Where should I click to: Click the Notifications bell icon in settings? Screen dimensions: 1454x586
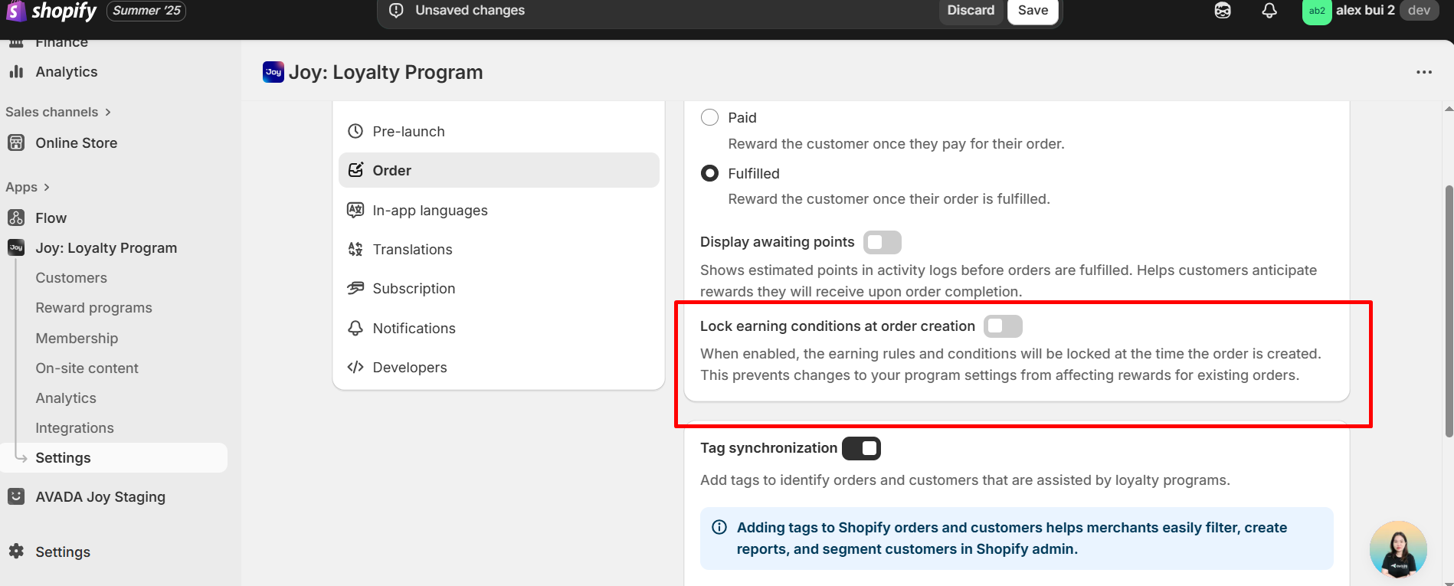click(x=355, y=328)
